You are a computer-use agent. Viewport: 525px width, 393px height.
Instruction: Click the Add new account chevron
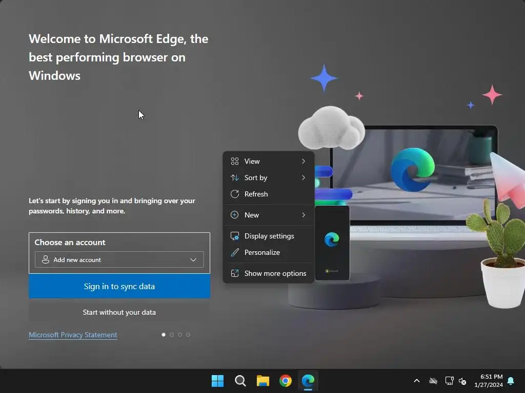193,259
